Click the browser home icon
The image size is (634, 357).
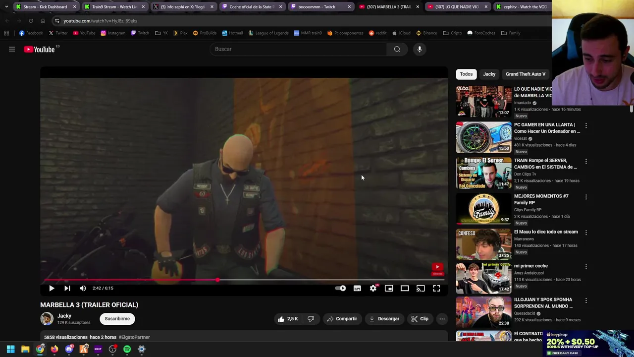click(43, 21)
